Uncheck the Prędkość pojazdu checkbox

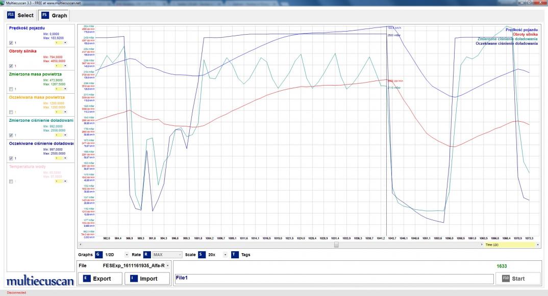coord(11,43)
